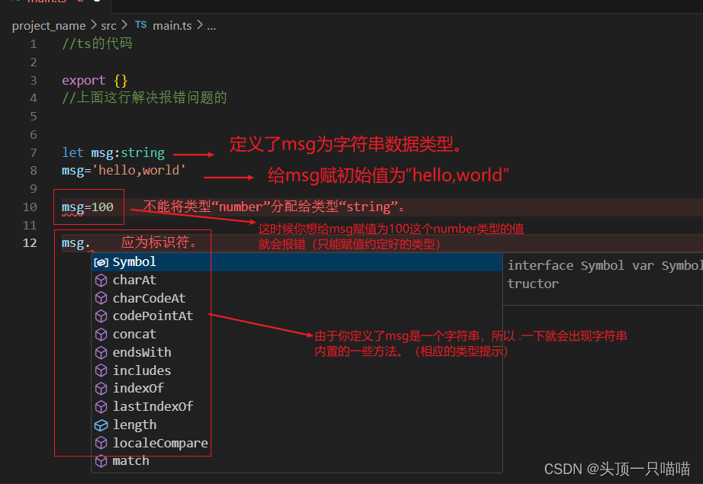Click the blue icon beside the length suggestion
Viewport: 703px width, 484px height.
pos(102,425)
